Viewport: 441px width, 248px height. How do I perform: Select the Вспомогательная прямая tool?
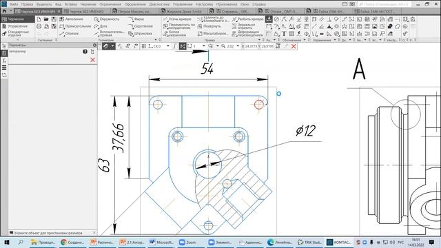[109, 34]
